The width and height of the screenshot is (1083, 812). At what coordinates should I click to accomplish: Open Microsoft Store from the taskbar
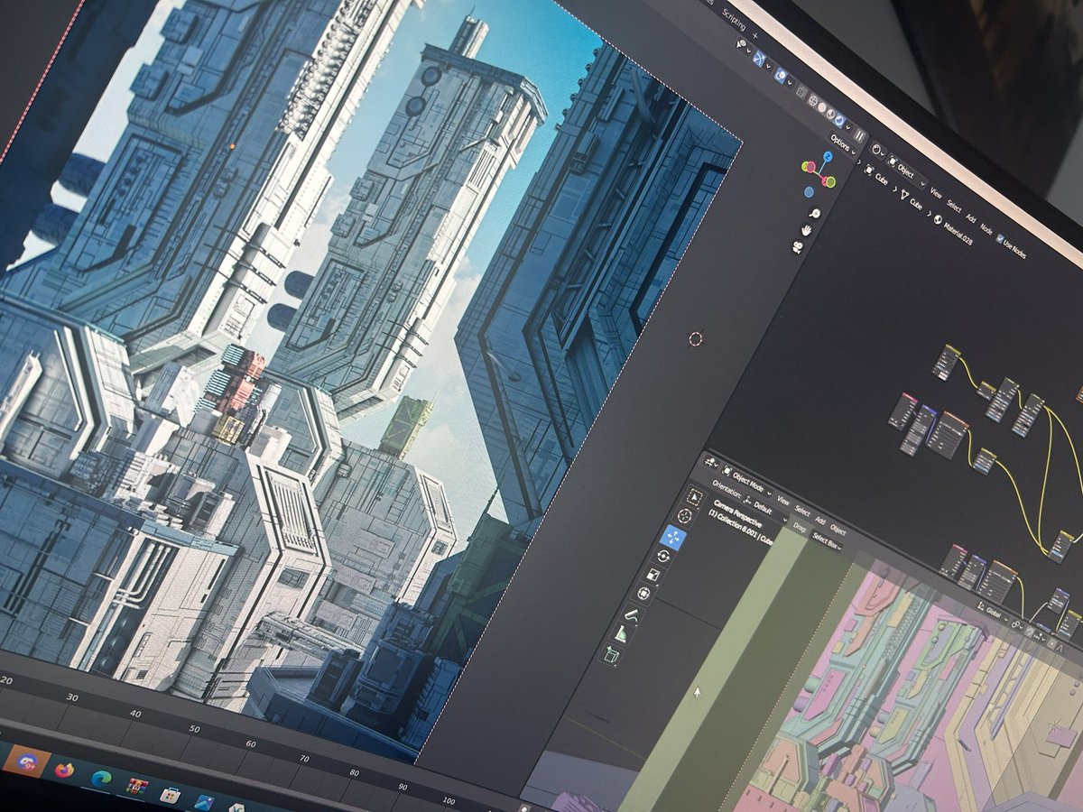click(170, 795)
